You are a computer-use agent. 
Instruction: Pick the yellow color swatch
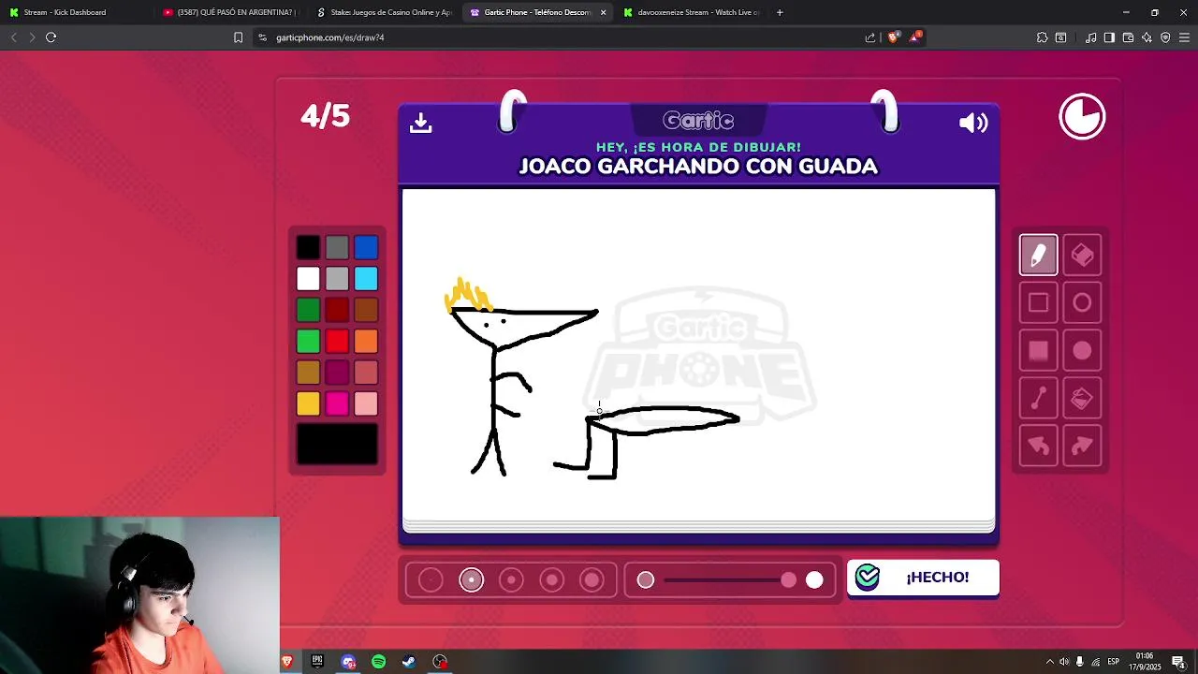tap(308, 403)
